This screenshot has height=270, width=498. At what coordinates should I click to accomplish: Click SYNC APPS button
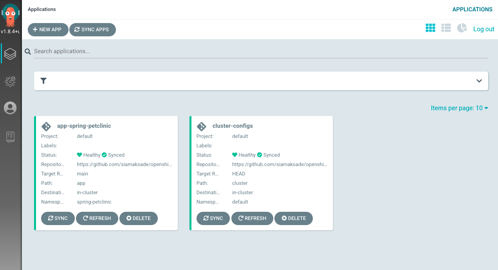pos(92,30)
